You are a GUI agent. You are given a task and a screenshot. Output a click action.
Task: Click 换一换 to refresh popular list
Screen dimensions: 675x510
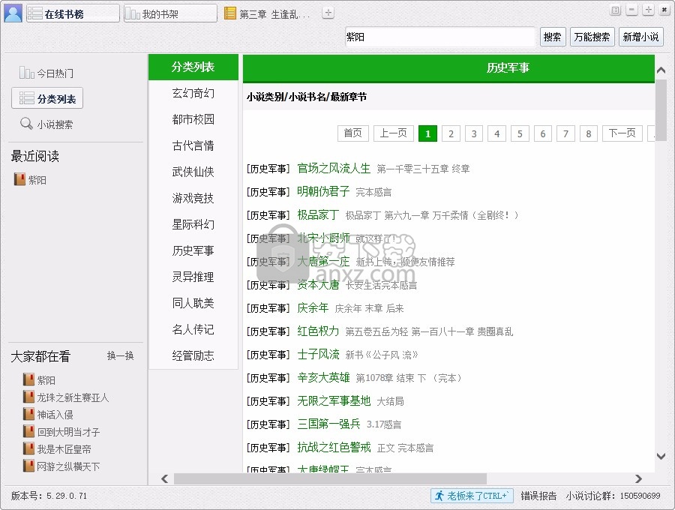[x=120, y=356]
